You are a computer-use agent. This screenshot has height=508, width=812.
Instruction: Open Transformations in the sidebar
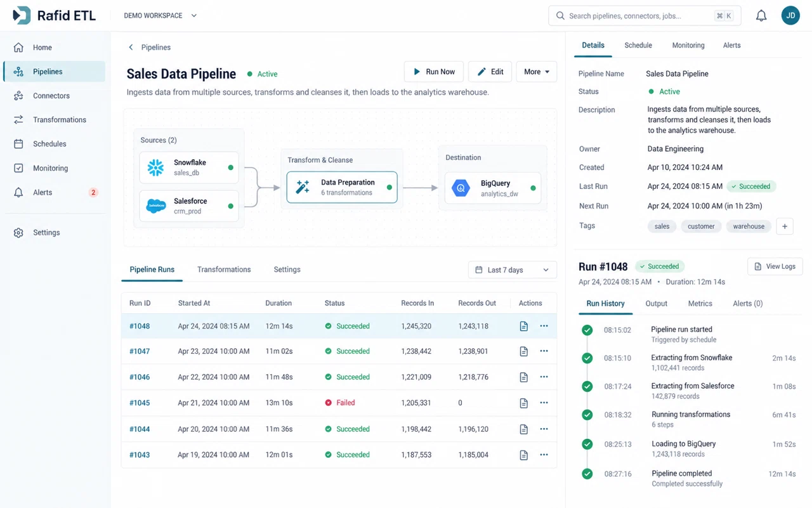[54, 120]
